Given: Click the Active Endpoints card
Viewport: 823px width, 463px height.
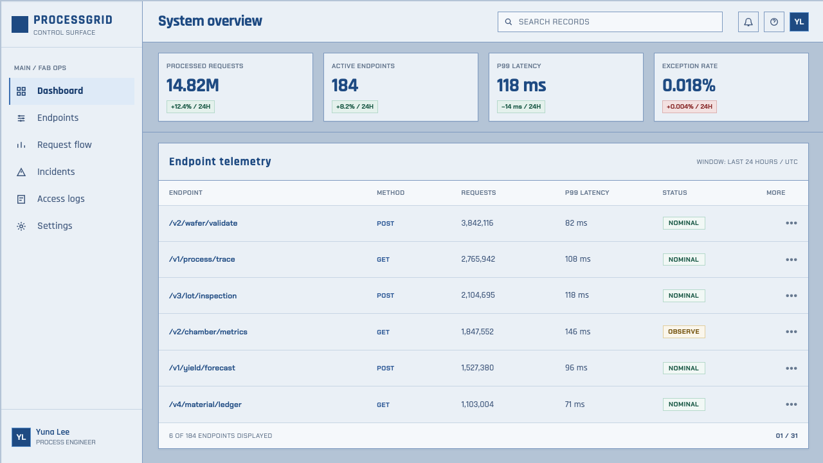Looking at the screenshot, I should pyautogui.click(x=401, y=87).
